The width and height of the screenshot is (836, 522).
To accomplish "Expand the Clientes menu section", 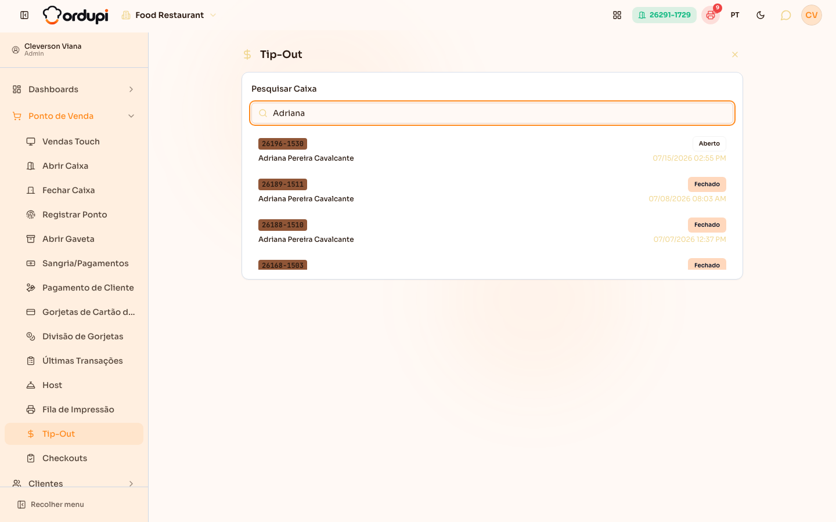I will coord(74,483).
